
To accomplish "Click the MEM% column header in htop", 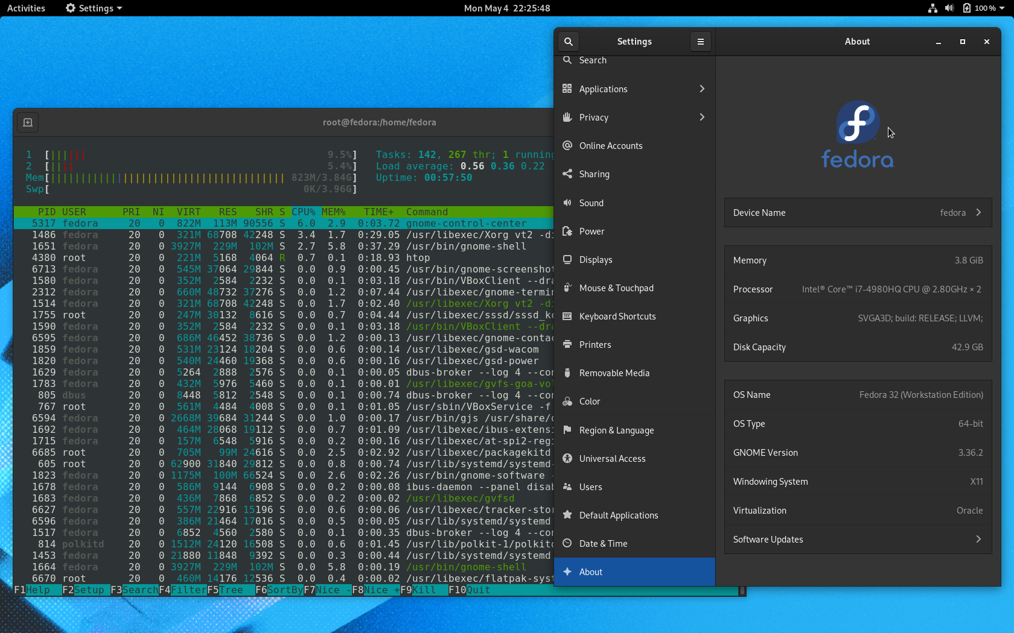I will 334,212.
